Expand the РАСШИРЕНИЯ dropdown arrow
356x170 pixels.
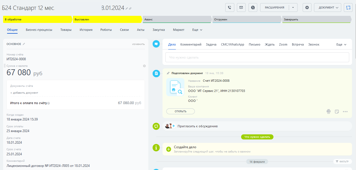click(x=293, y=8)
